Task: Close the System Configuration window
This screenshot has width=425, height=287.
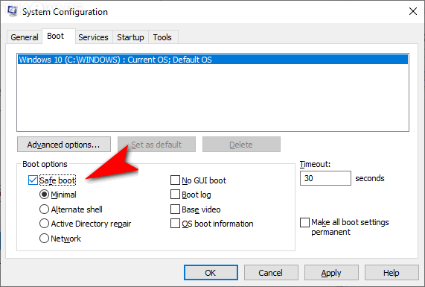Action: click(x=413, y=11)
